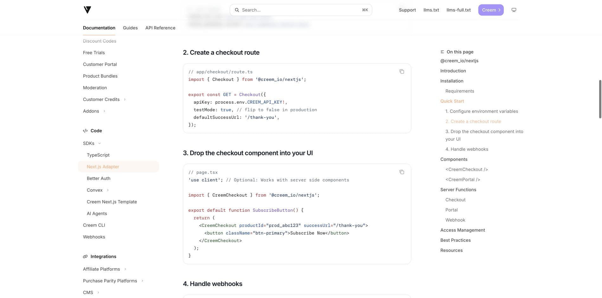Click the search magnifier icon
Image resolution: width=602 pixels, height=298 pixels.
(237, 10)
